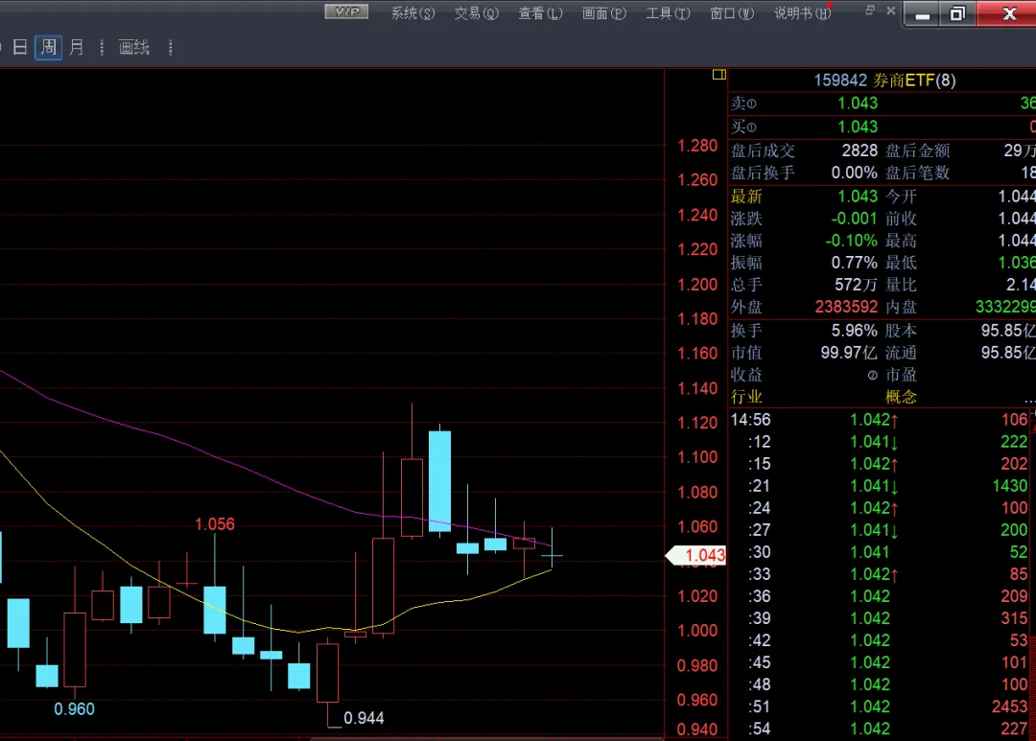Click the 今开 label
This screenshot has width=1036, height=741.
901,197
